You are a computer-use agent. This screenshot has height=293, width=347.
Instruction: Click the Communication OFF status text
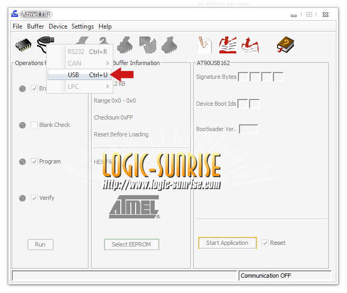tap(266, 276)
